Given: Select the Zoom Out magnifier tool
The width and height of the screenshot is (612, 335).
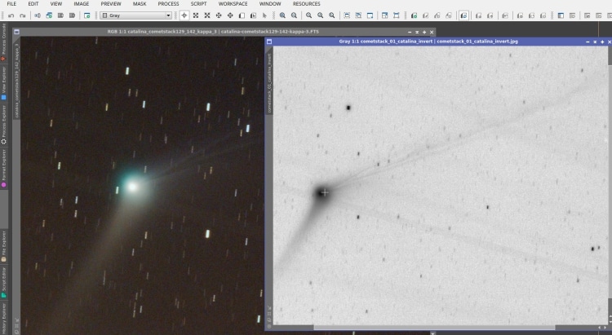Looking at the screenshot, I should tap(294, 15).
